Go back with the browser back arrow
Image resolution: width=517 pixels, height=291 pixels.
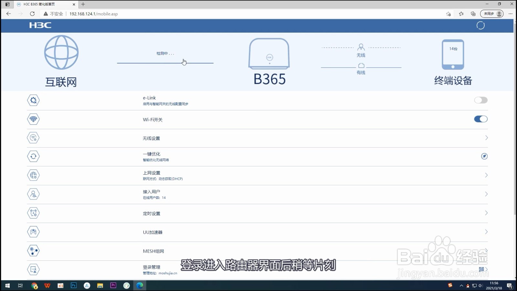click(x=9, y=14)
